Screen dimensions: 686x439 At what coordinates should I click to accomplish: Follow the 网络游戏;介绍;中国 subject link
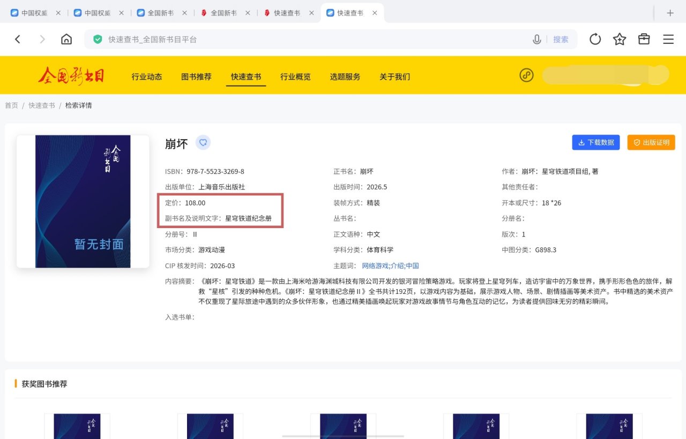[390, 266]
